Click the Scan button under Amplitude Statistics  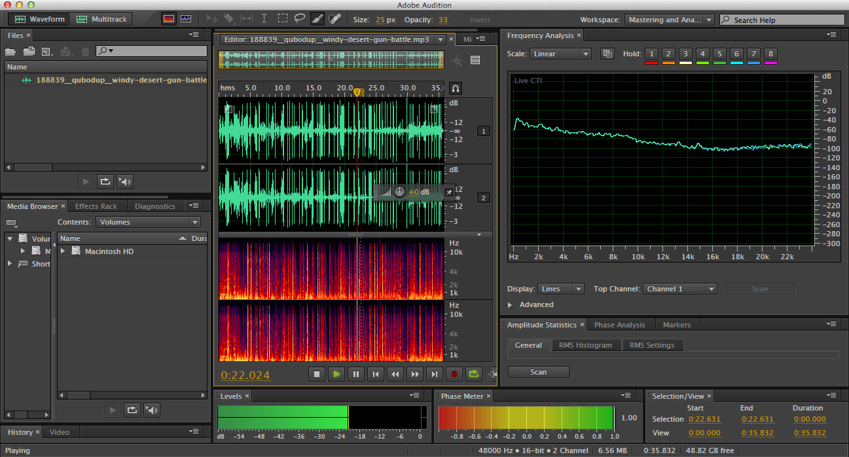point(538,372)
